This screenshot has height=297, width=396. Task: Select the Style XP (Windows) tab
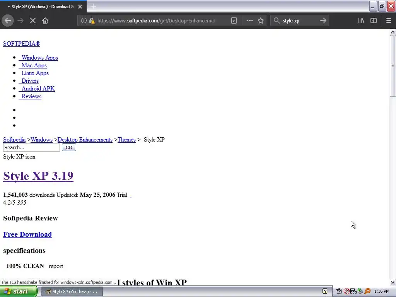(x=43, y=7)
